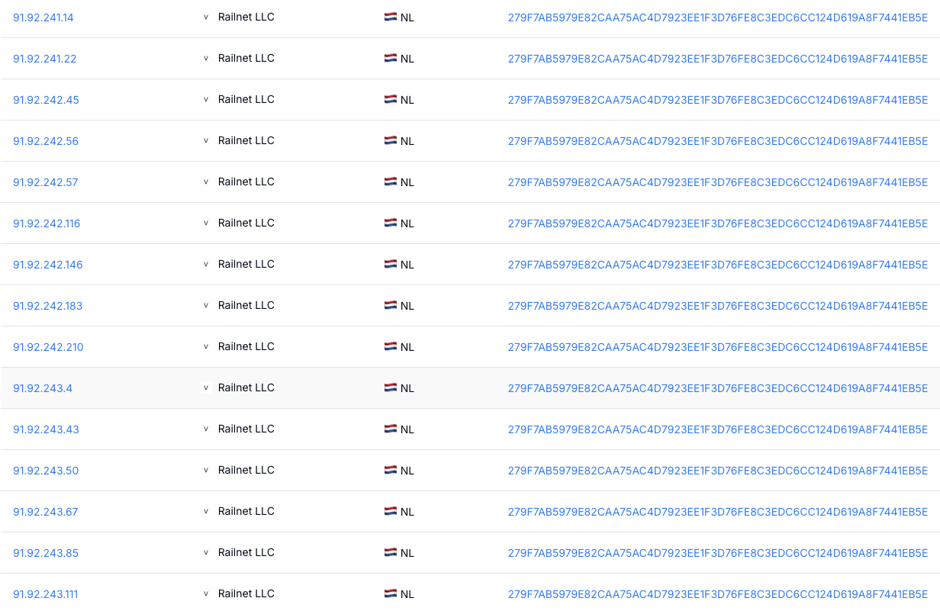Click the Netherlands flag in the 91.92.242.210 row
This screenshot has width=940, height=611.
point(390,346)
